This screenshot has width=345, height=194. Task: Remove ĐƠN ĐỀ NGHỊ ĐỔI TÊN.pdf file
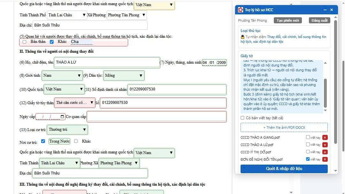[x=325, y=159]
